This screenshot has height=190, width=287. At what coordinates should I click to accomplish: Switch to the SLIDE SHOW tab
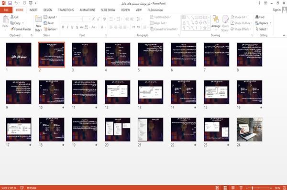108,10
